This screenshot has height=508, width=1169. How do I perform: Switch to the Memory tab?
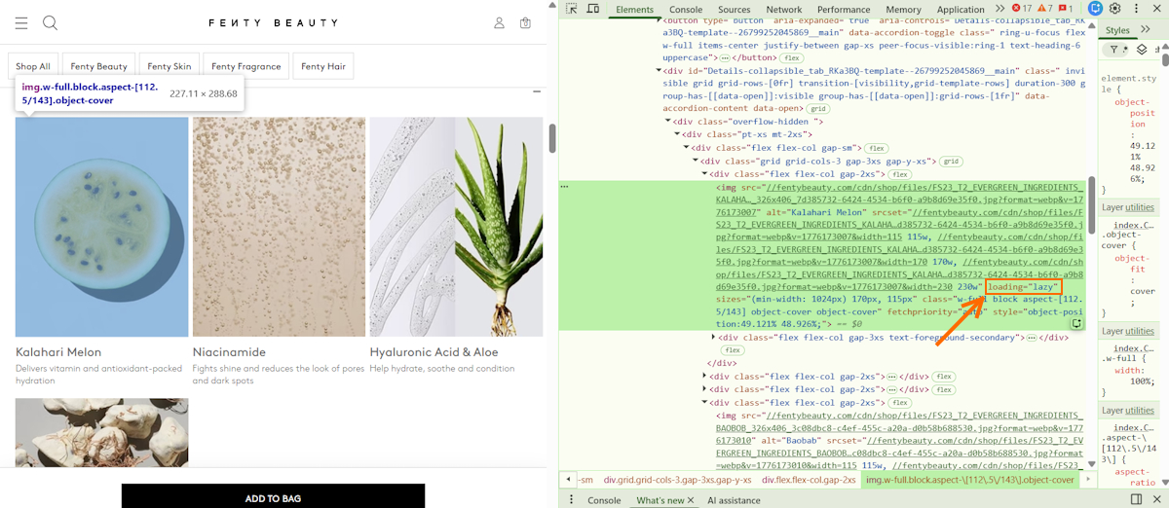(x=903, y=10)
